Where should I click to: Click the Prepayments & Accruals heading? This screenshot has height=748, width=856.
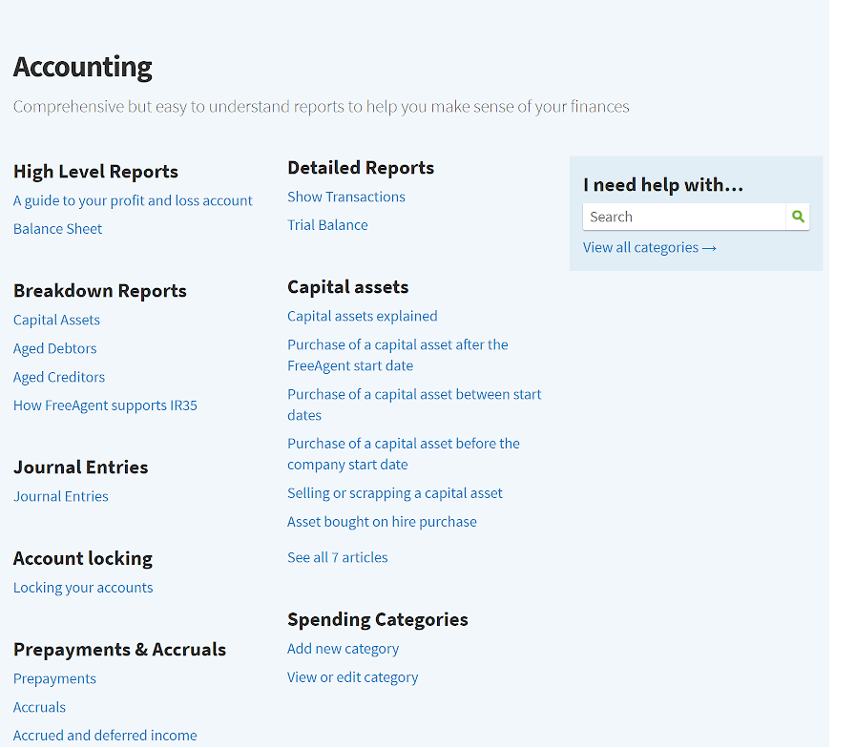coord(119,650)
